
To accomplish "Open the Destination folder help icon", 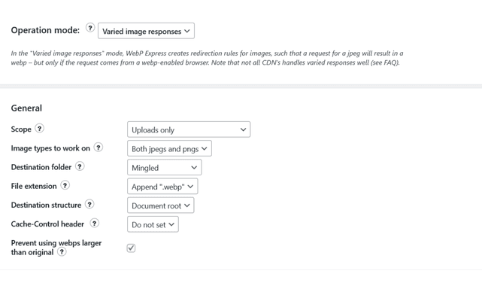I will (x=80, y=166).
